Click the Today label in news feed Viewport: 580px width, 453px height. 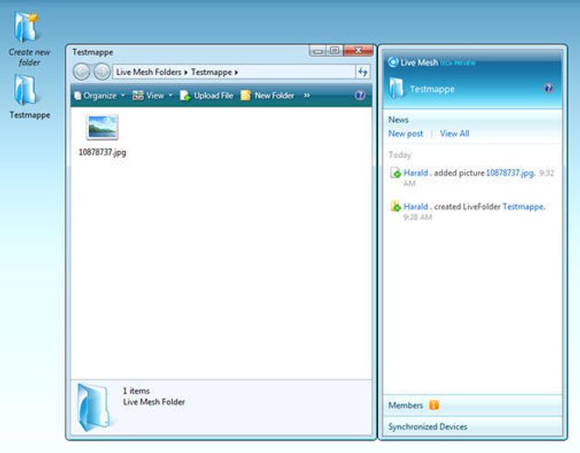click(x=400, y=154)
